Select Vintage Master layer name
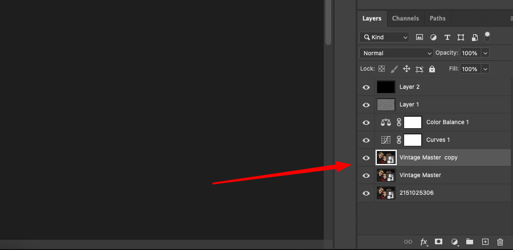The image size is (513, 250). (x=421, y=175)
